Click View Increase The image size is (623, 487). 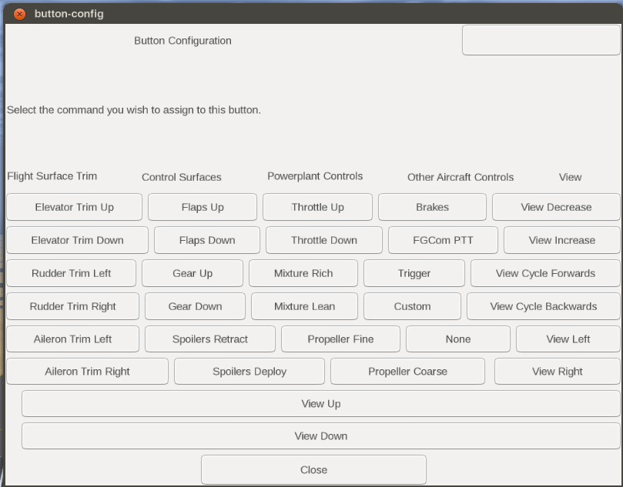coord(562,240)
